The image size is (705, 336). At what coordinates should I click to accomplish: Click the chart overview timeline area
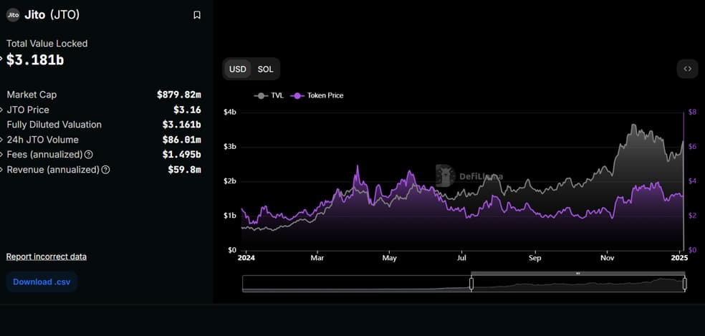tap(464, 284)
